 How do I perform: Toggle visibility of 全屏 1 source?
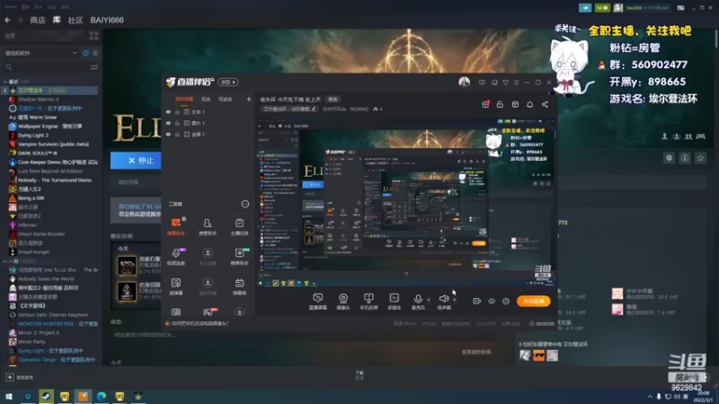click(168, 134)
